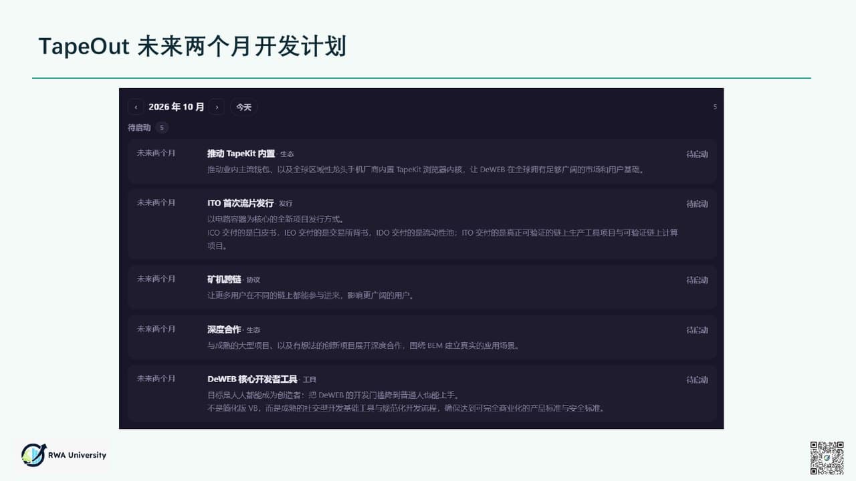Click the 发行 tag beside ITO 首次流片发行

pyautogui.click(x=286, y=204)
